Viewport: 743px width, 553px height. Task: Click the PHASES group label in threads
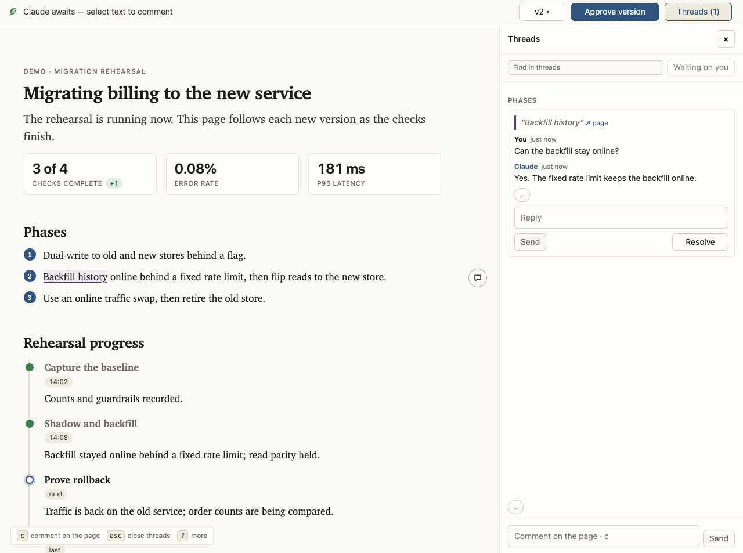tap(522, 100)
